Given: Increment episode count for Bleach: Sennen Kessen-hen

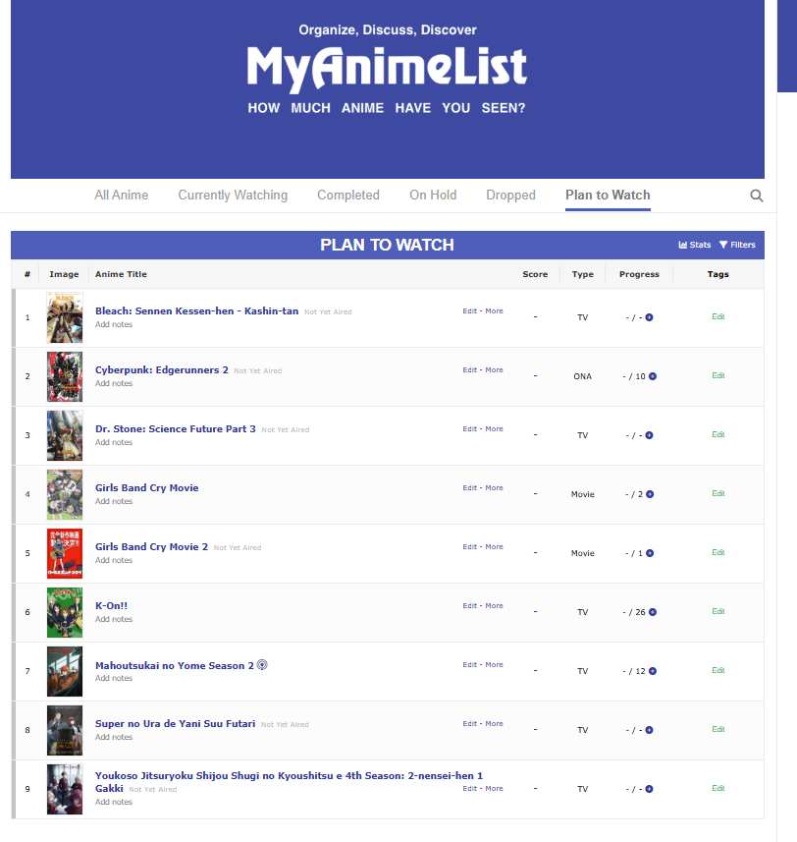Looking at the screenshot, I should point(649,317).
